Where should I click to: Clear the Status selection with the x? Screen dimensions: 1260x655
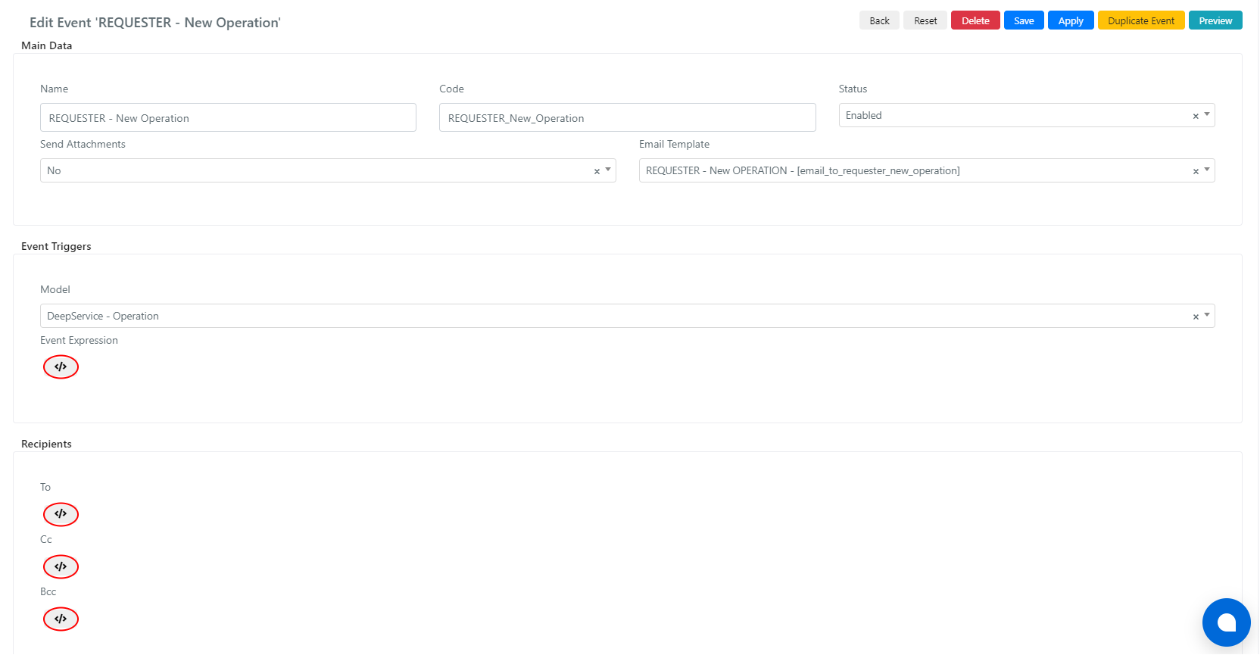(1196, 116)
